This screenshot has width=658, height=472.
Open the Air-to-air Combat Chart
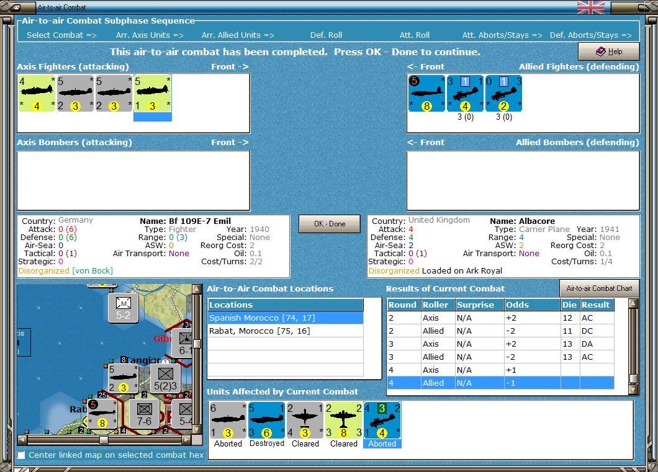[599, 288]
